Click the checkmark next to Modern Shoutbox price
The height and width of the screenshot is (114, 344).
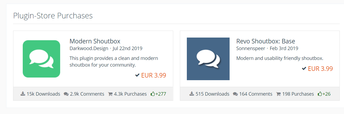point(137,75)
